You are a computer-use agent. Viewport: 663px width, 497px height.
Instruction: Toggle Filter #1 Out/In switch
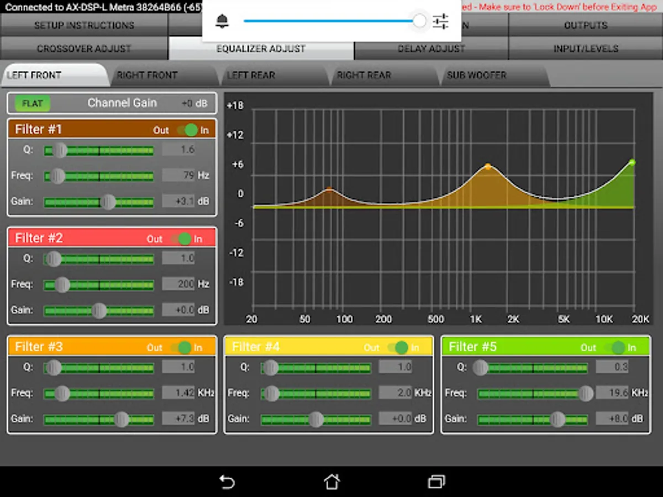point(187,130)
